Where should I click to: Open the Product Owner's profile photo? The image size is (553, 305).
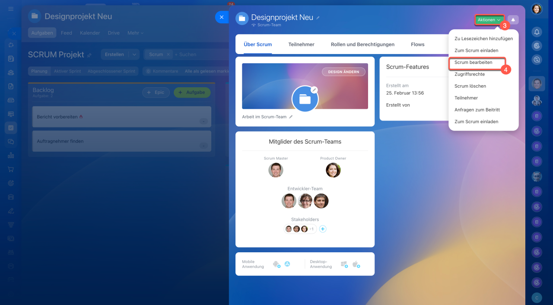(x=333, y=170)
